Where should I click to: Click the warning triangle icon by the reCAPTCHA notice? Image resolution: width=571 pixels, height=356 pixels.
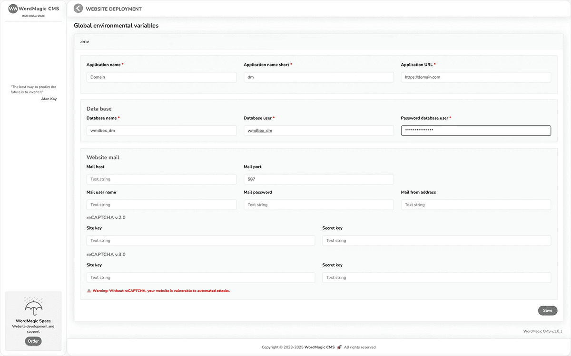(x=89, y=290)
